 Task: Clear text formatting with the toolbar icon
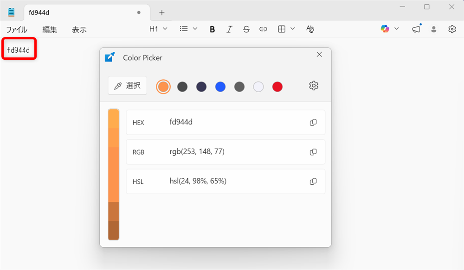pyautogui.click(x=310, y=29)
